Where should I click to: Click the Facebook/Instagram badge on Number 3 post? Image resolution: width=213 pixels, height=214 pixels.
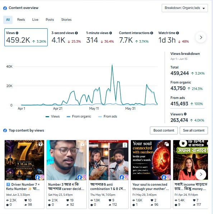[82, 177]
